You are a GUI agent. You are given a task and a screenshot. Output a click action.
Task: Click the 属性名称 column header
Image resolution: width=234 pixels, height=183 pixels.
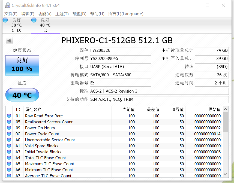click(67, 109)
